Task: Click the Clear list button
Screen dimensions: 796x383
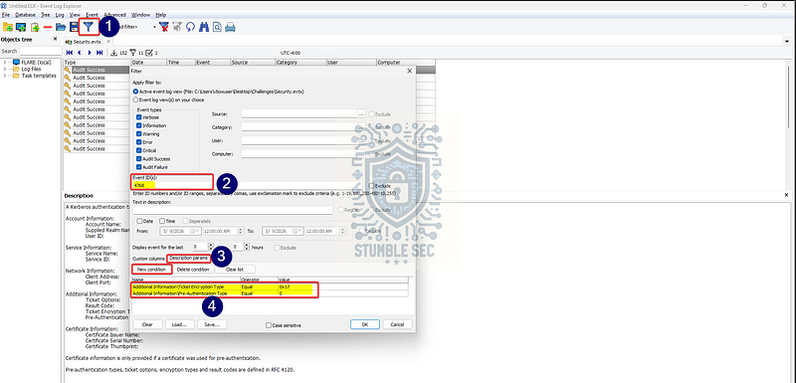Action: (x=235, y=270)
